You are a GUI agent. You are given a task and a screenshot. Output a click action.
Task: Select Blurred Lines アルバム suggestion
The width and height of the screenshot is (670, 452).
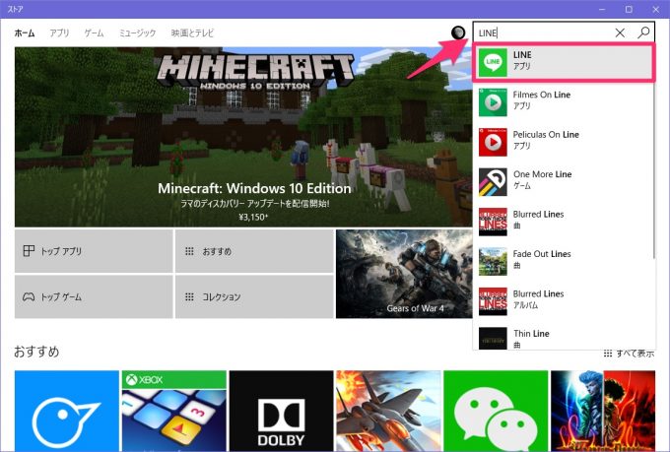(x=564, y=301)
